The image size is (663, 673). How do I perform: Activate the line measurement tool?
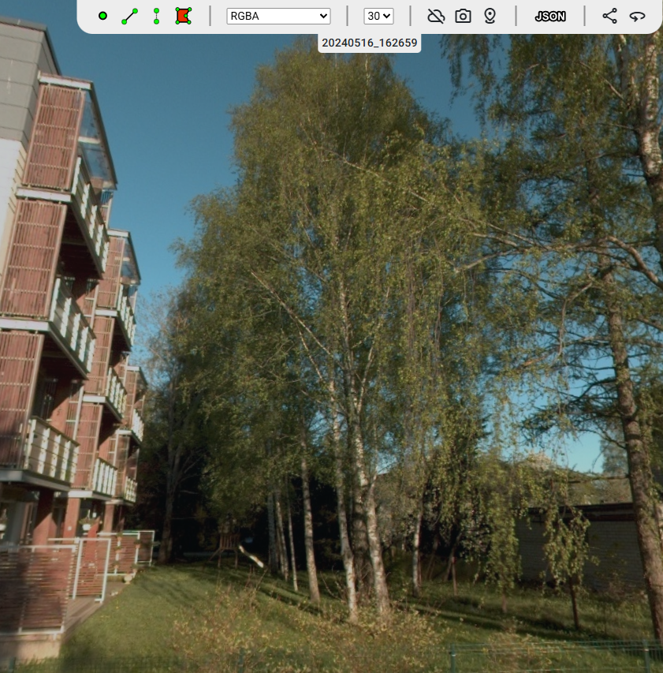[130, 16]
